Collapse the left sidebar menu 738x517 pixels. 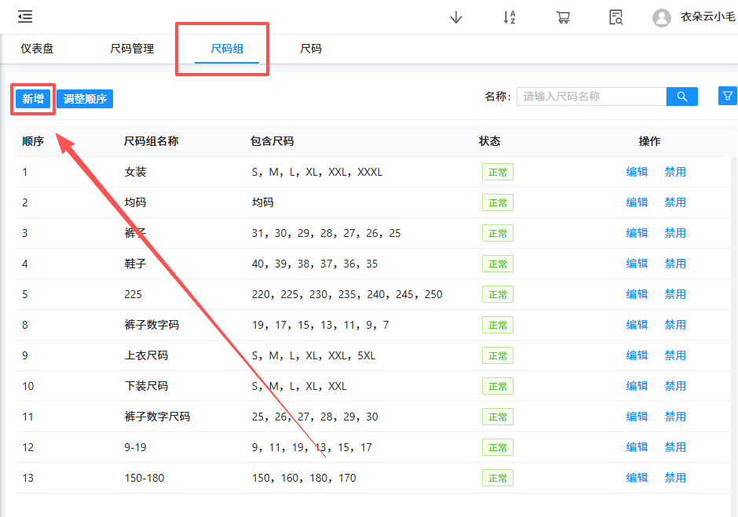tap(24, 16)
